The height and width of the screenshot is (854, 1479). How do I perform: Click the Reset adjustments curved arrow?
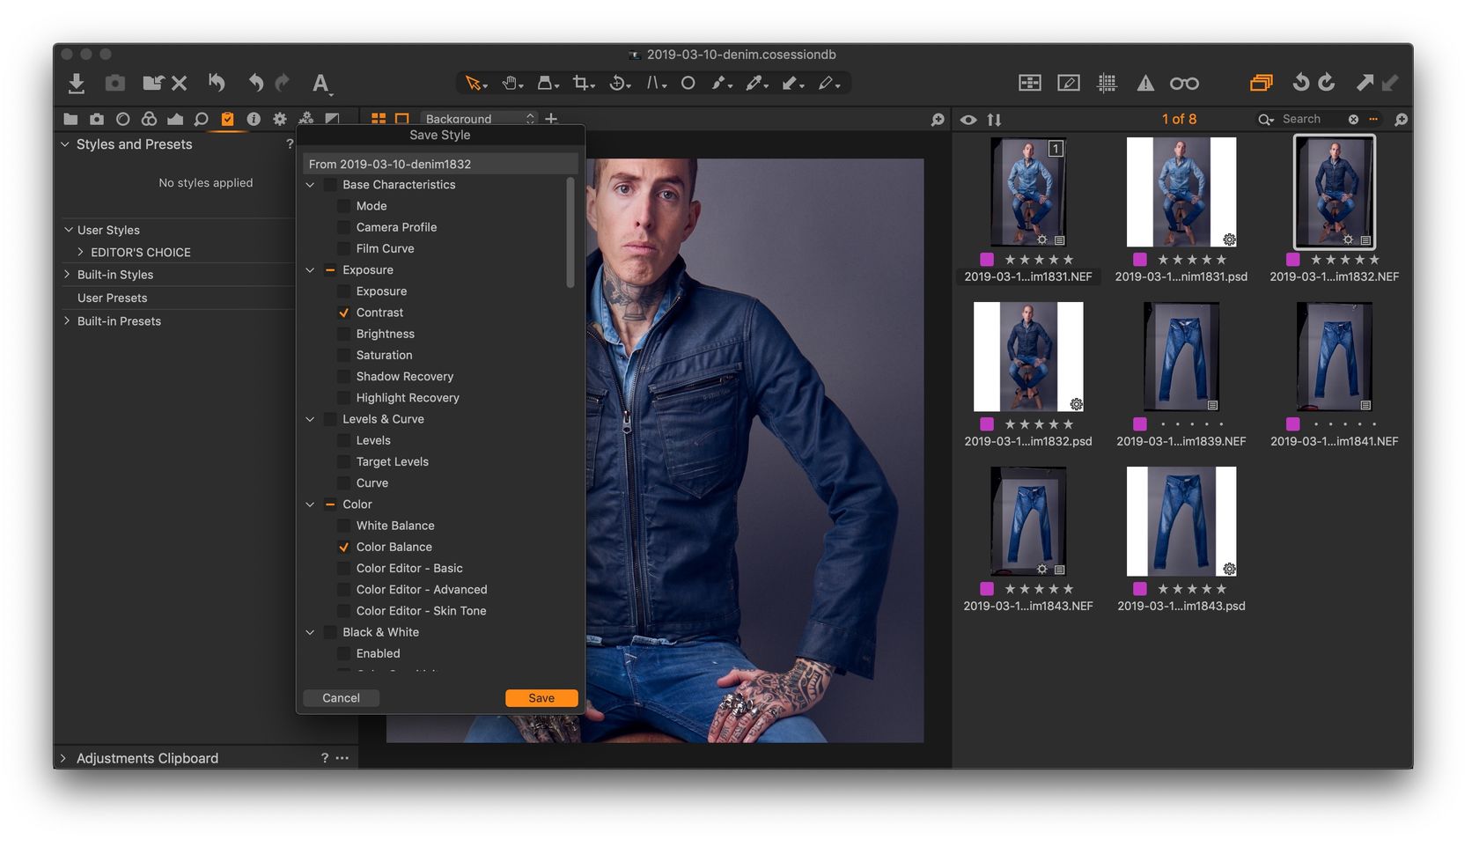(217, 83)
